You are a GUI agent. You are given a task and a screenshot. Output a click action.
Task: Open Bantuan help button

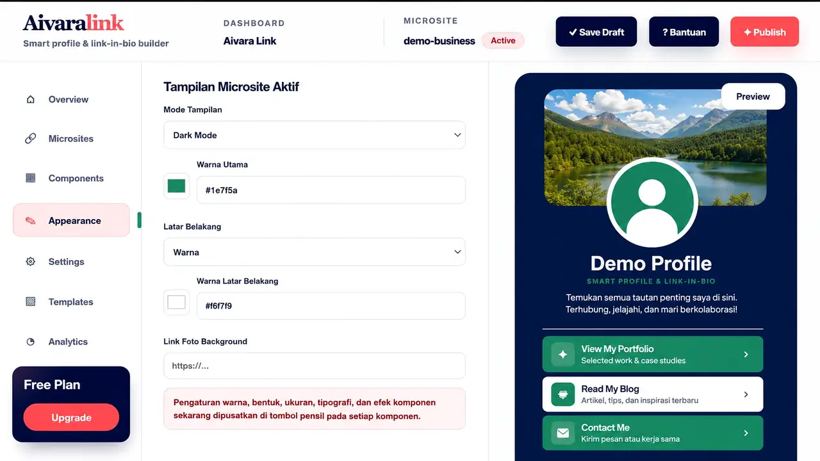684,32
